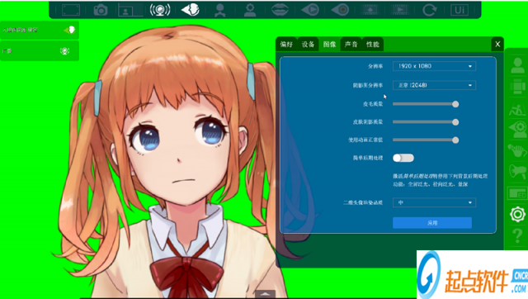Viewport: 528px width, 299px height.
Task: Open the cube unfold icon in right sidebar
Action: (517, 86)
